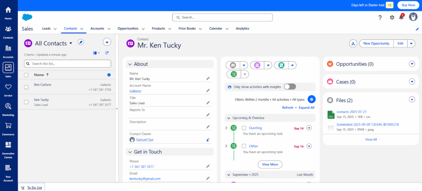
Task: Expand the Opportunities related list menu
Action: click(411, 64)
